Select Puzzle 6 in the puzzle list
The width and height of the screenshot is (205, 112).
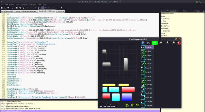[148, 68]
